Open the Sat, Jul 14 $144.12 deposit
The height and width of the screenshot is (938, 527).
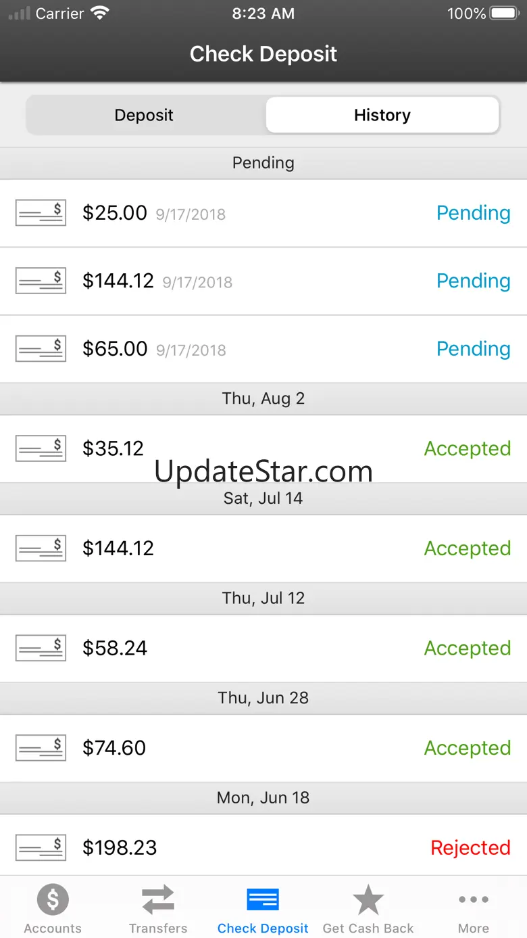tap(263, 548)
